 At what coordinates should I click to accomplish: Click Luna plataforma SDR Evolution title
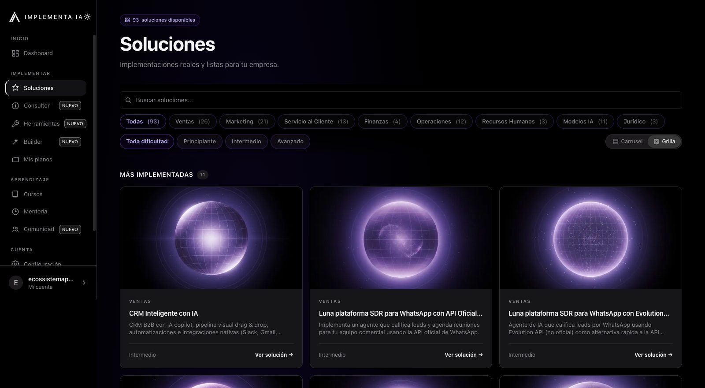(589, 313)
